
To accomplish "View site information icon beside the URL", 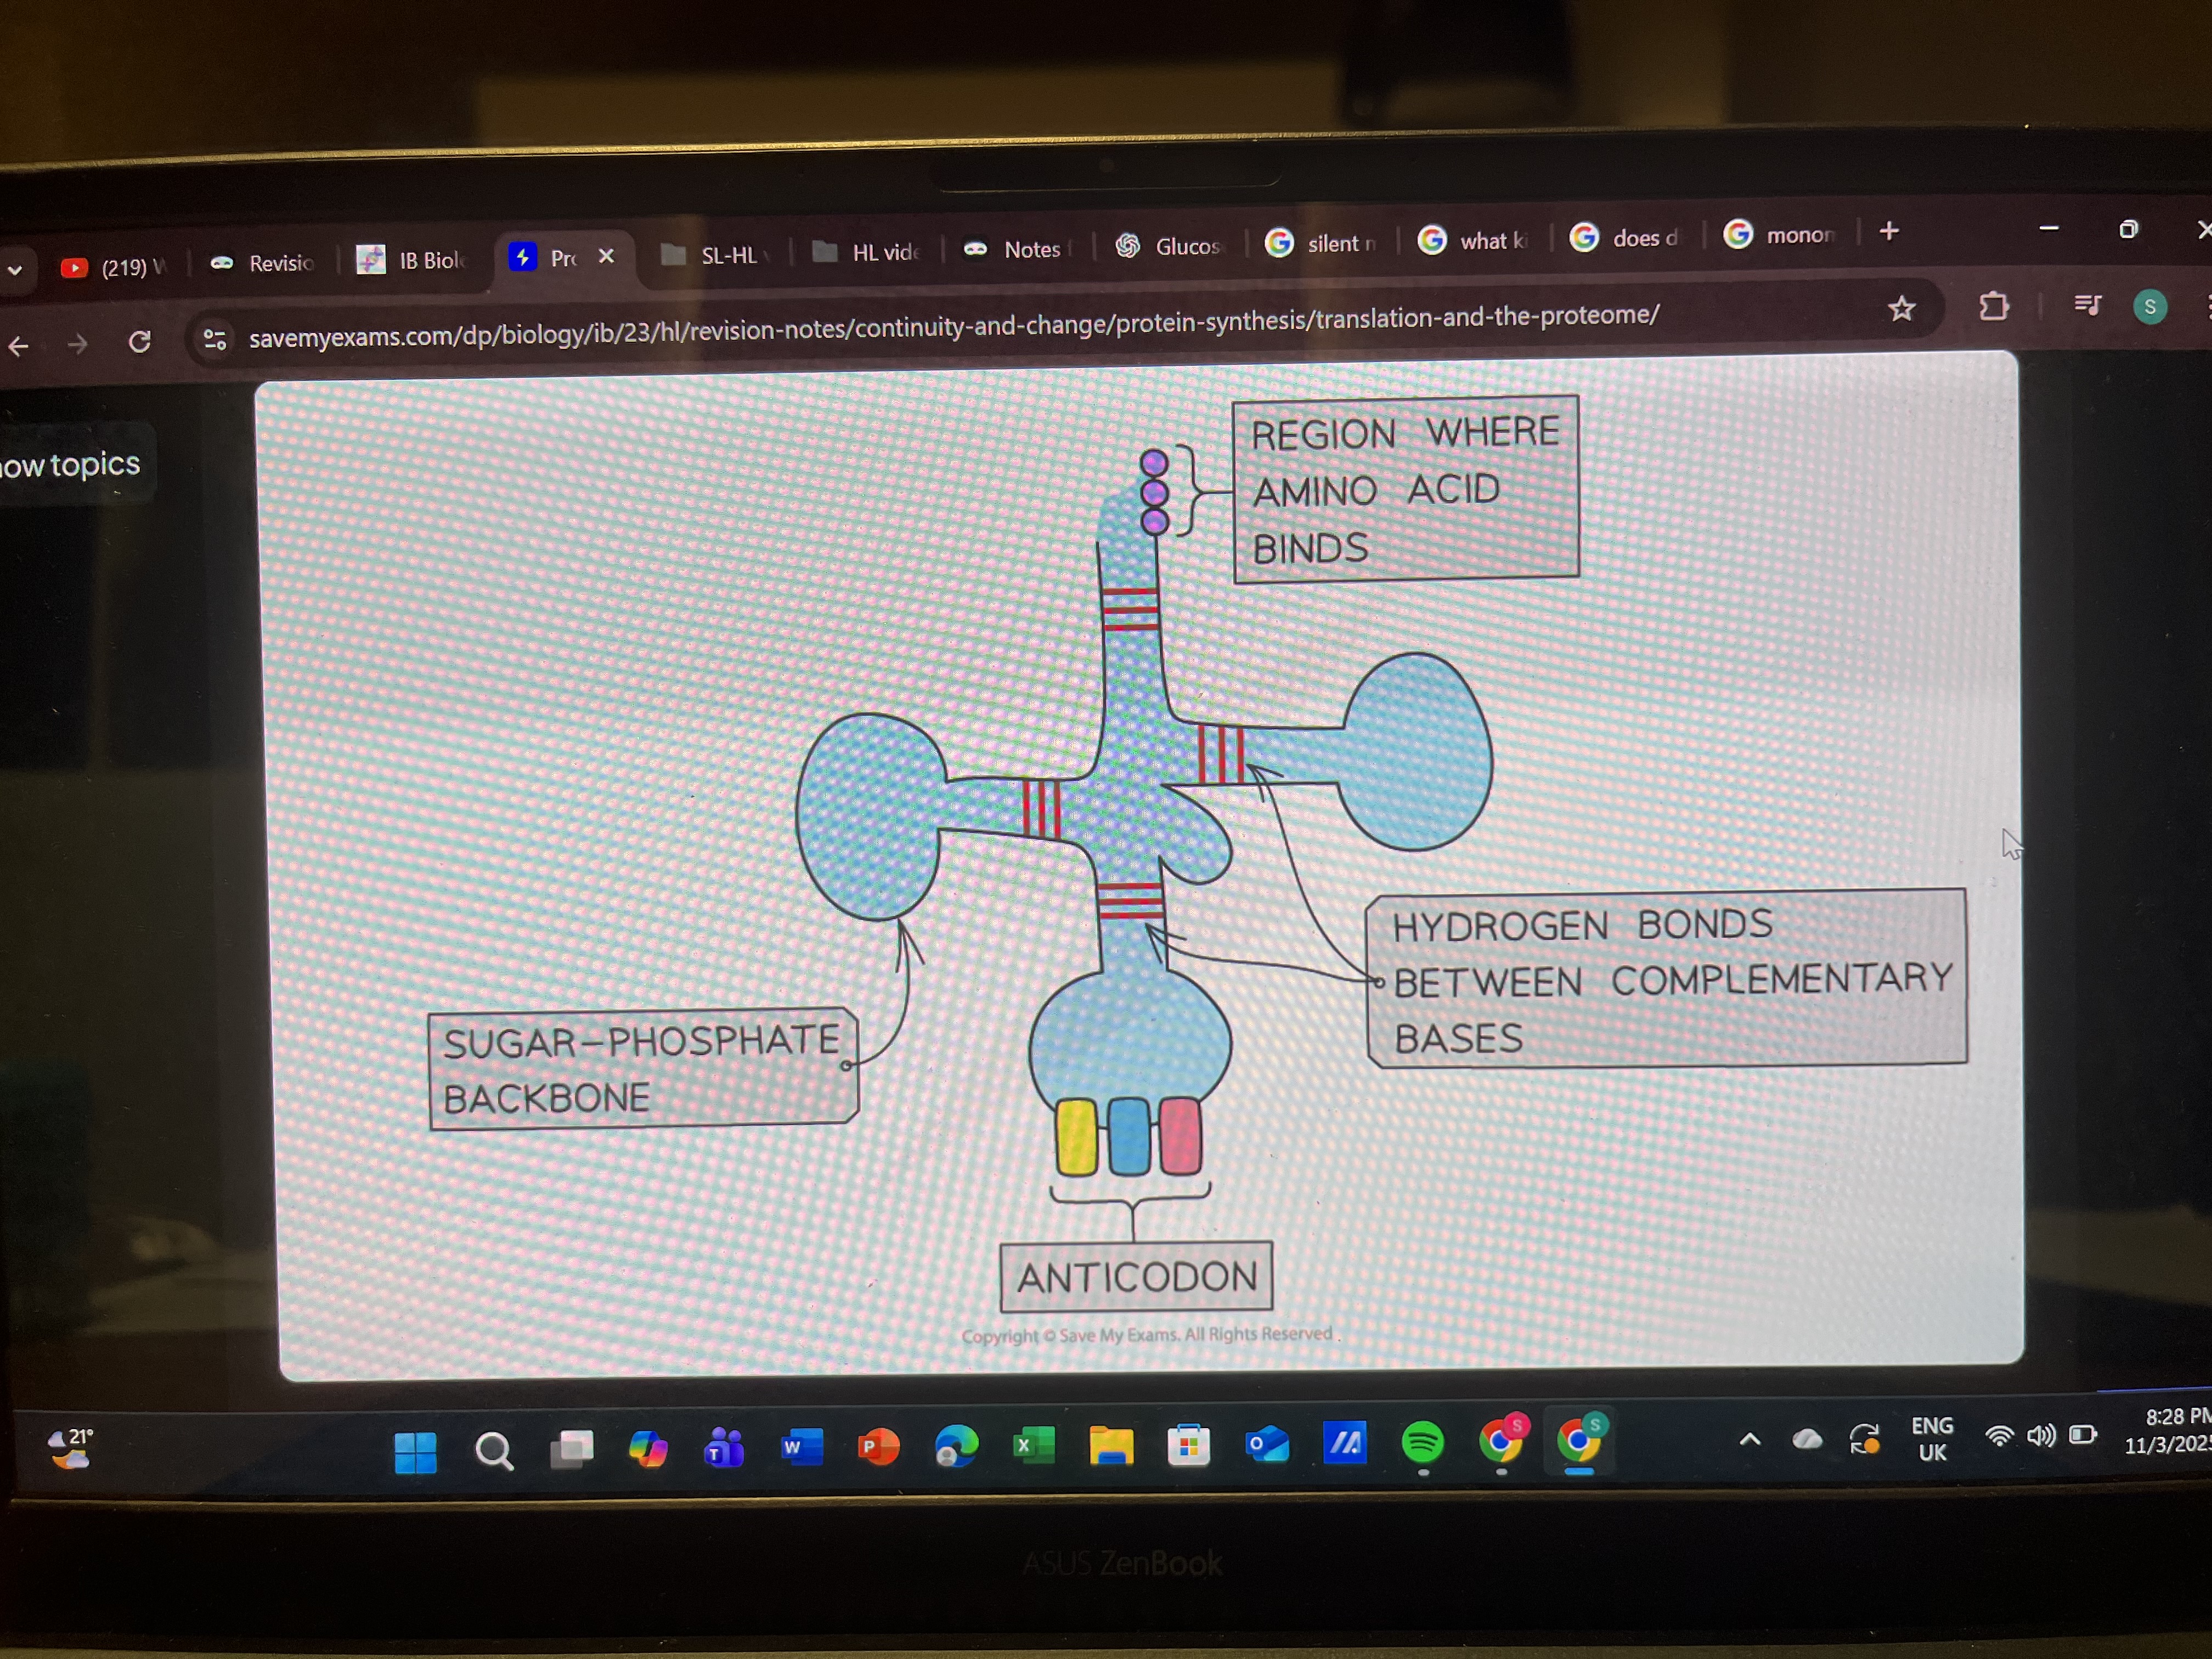I will click(x=215, y=340).
